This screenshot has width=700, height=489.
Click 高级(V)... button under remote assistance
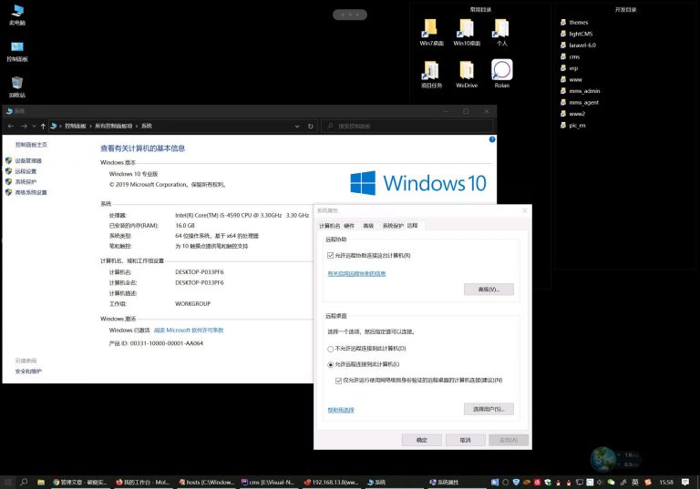(489, 290)
